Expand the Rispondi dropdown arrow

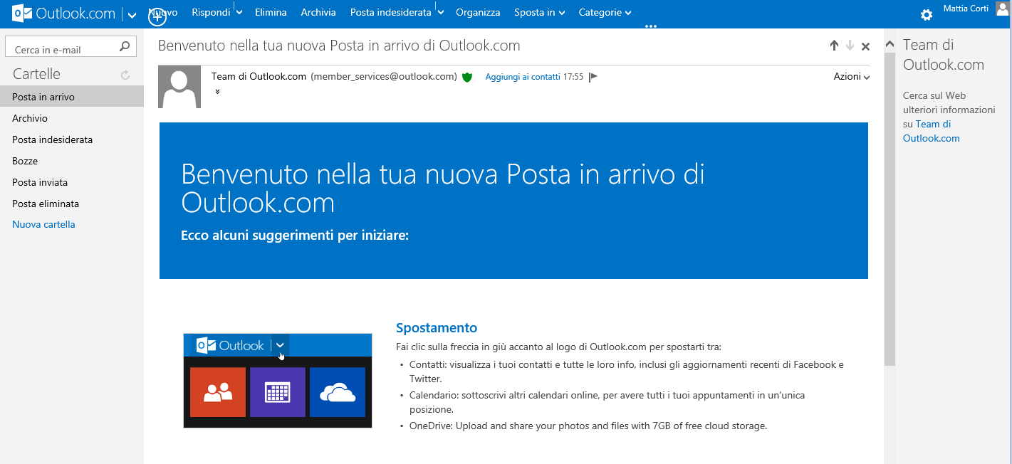click(x=239, y=13)
